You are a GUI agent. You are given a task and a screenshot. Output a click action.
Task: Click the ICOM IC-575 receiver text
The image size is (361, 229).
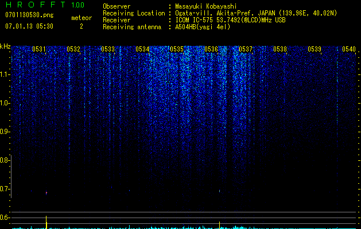tap(230, 20)
